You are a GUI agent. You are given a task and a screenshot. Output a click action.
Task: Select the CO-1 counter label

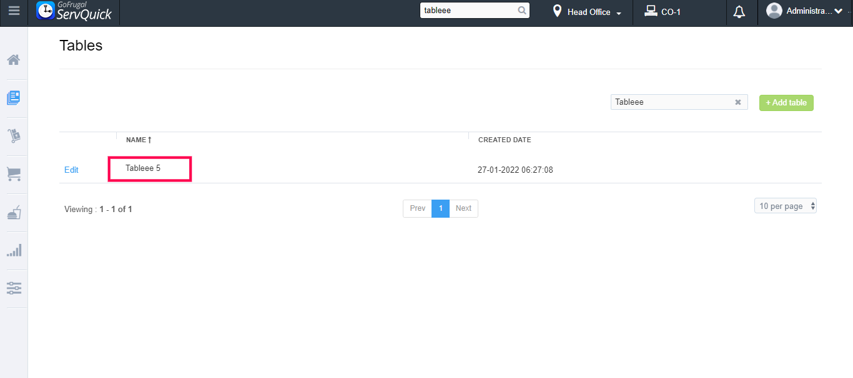click(x=671, y=12)
